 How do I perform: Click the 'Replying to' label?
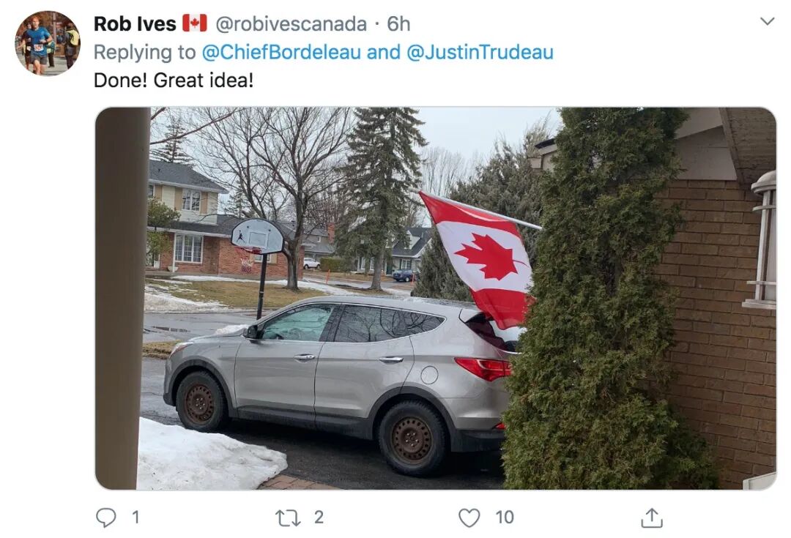(145, 52)
